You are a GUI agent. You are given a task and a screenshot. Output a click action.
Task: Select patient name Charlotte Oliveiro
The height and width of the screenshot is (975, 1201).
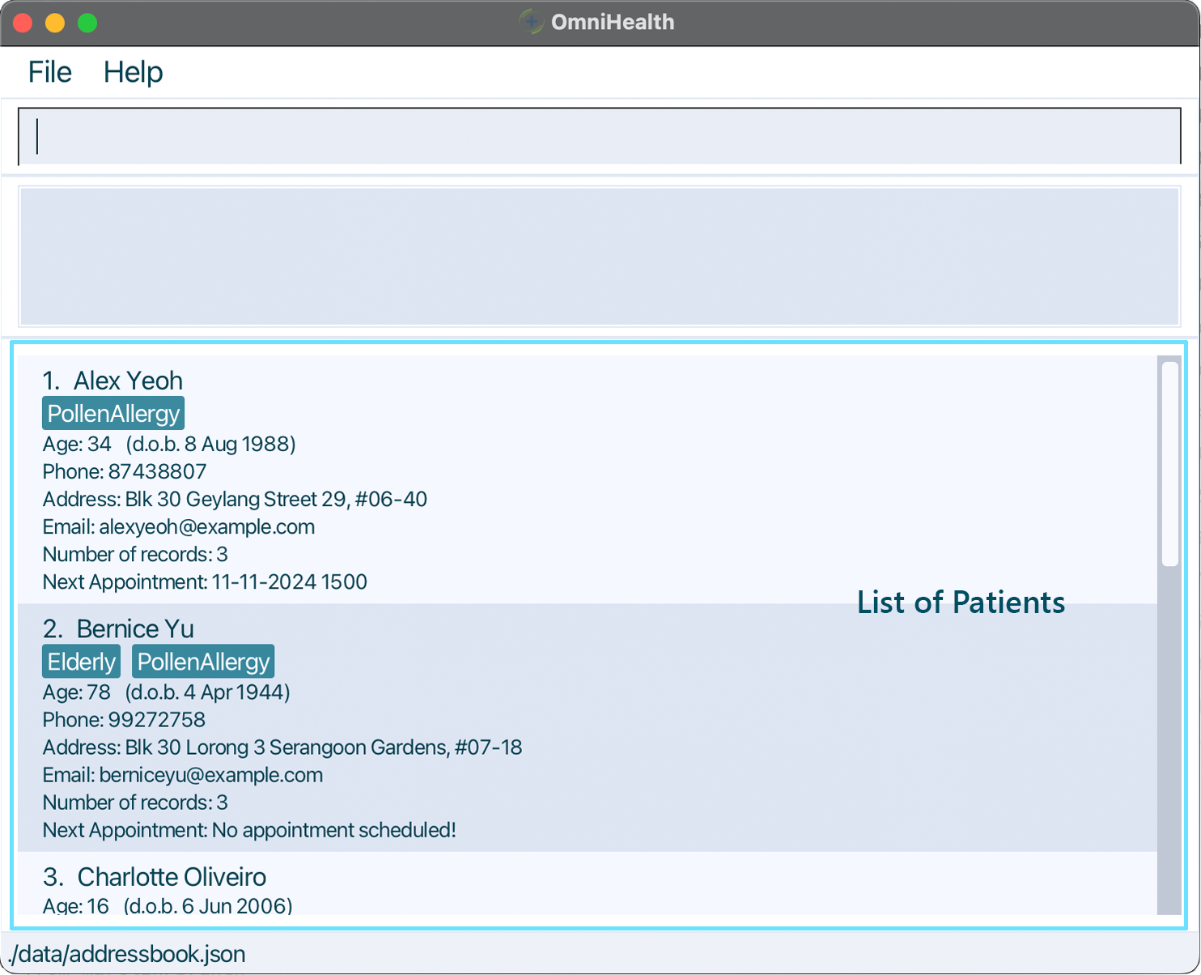pyautogui.click(x=172, y=877)
